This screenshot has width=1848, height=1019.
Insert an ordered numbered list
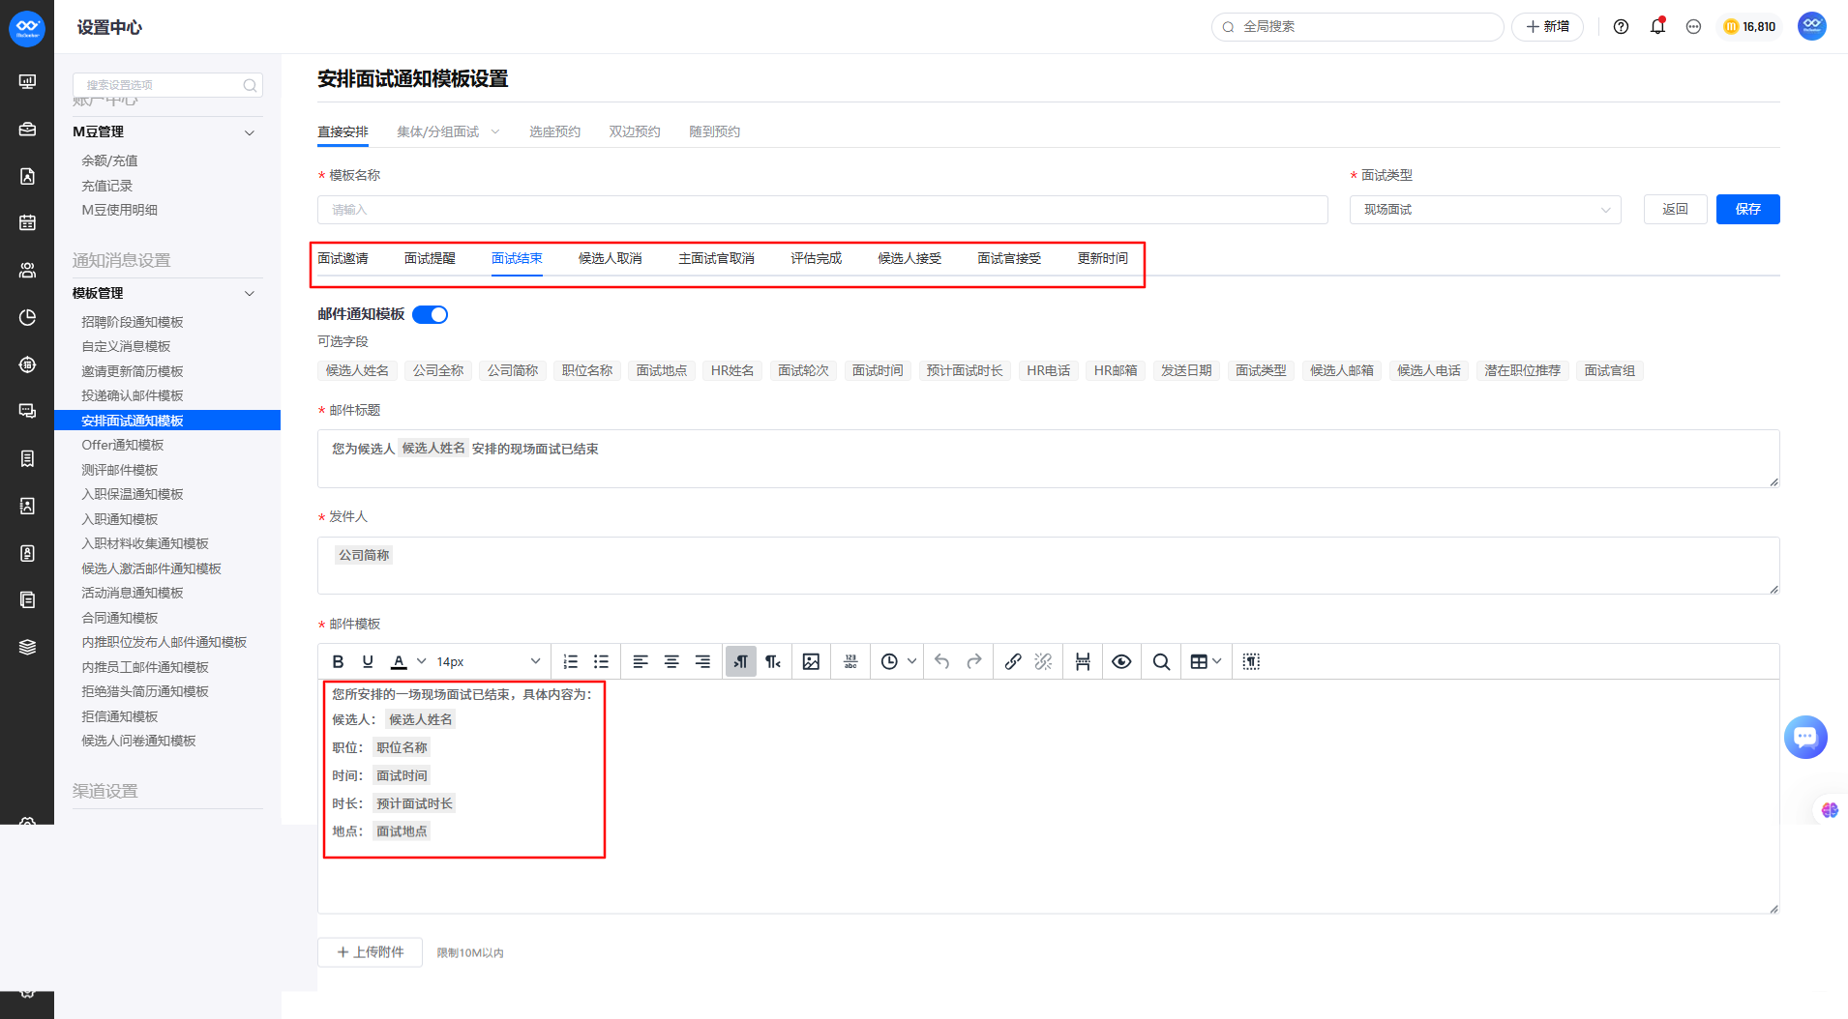click(x=571, y=662)
